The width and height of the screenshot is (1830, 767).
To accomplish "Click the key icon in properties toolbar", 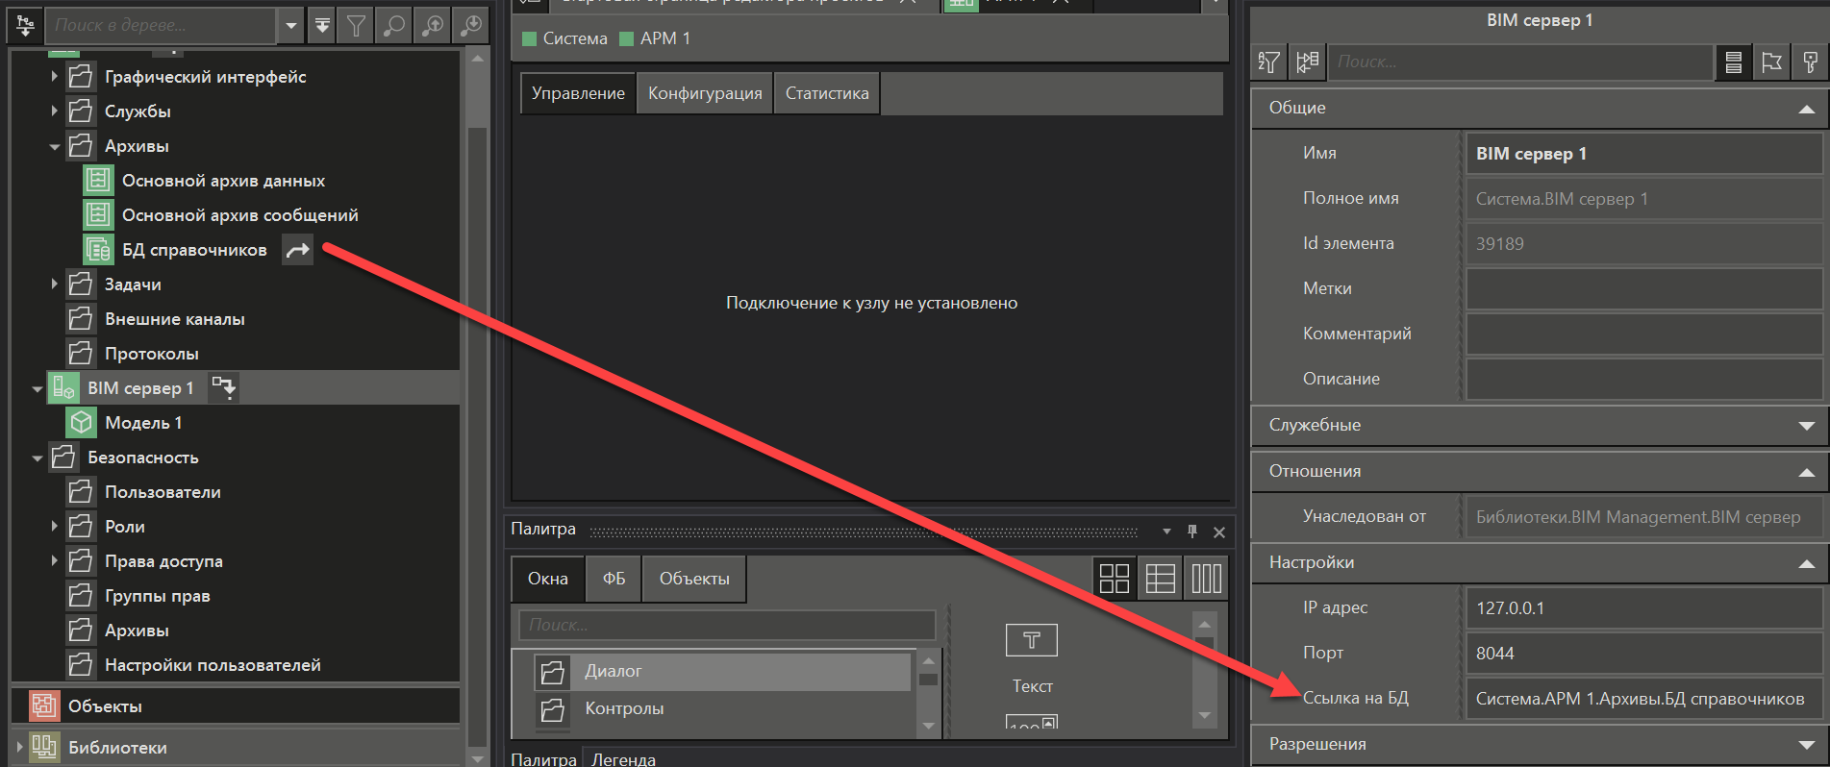I will tap(1810, 62).
